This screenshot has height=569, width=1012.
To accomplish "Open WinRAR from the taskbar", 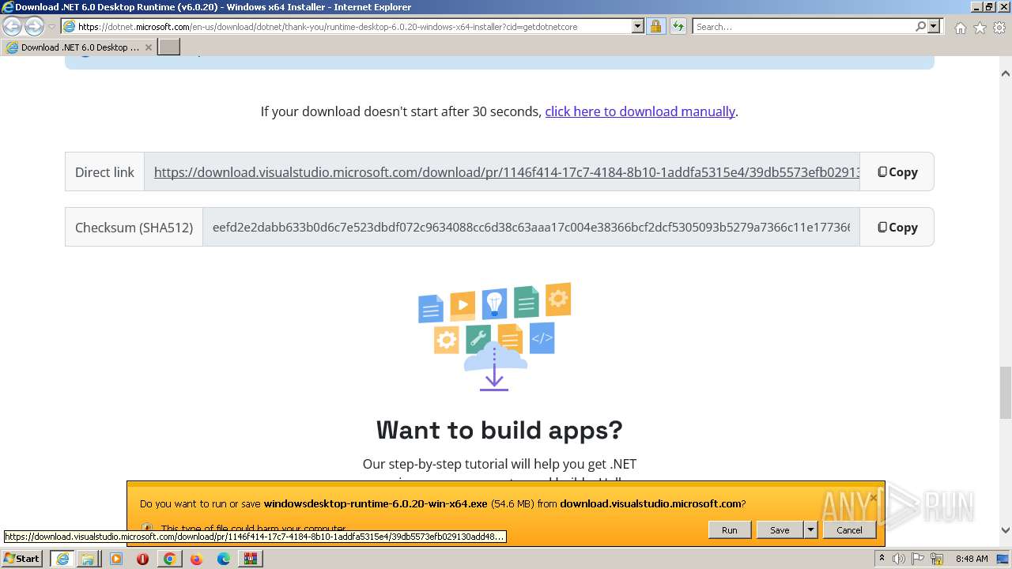I will (x=251, y=559).
